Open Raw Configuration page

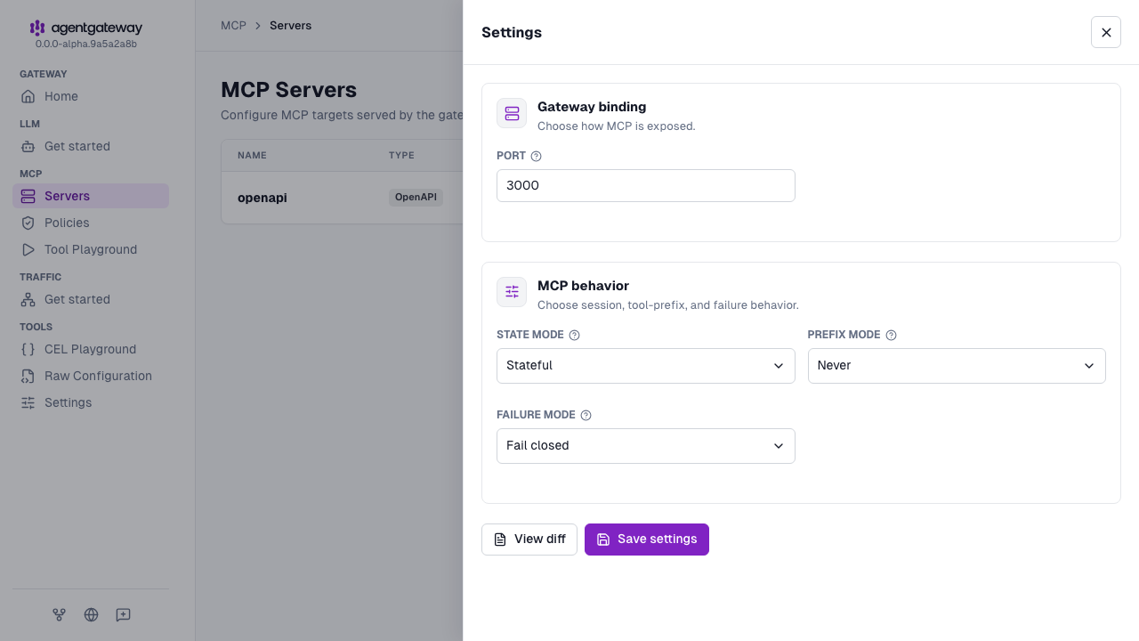[91, 376]
